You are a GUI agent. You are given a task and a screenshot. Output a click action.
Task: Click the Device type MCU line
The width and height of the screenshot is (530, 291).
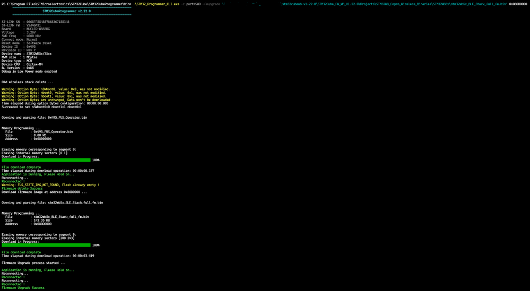(17, 61)
